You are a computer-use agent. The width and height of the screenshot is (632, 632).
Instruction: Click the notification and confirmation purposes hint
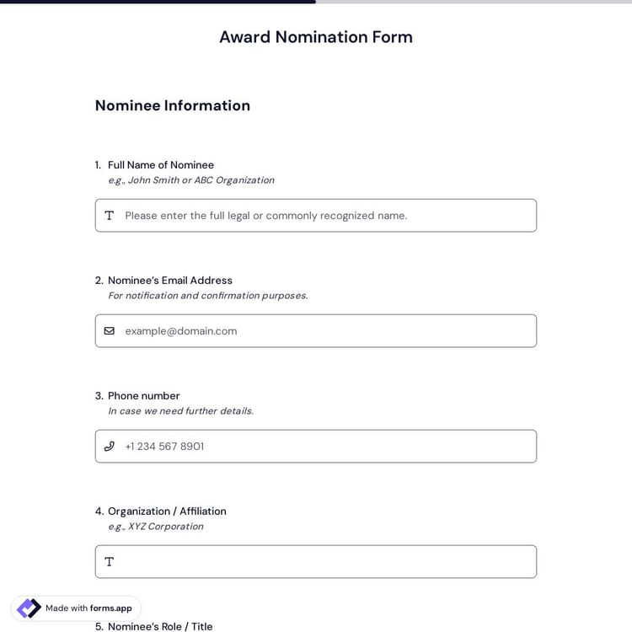208,296
